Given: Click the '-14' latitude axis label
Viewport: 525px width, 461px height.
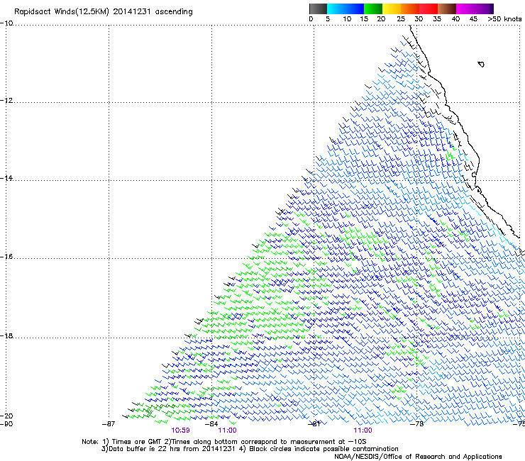Looking at the screenshot, I should [x=6, y=178].
